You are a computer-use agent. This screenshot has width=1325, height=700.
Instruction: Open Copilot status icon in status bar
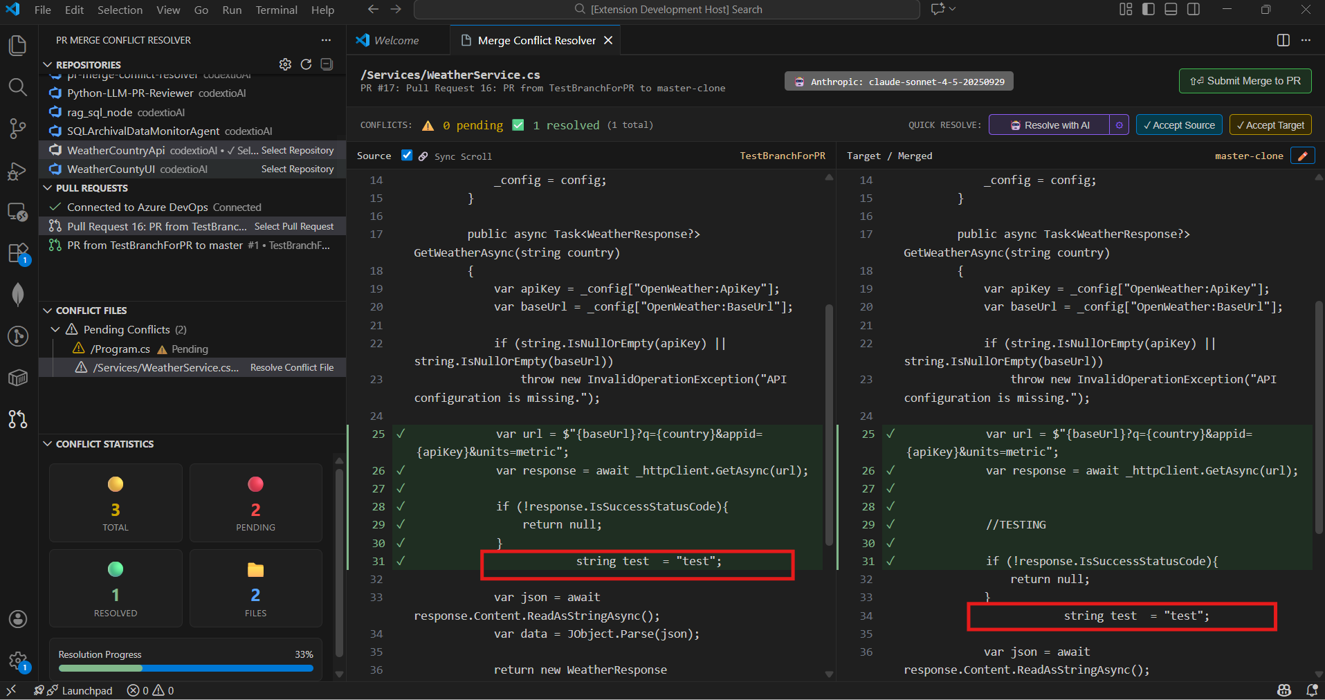point(1284,690)
